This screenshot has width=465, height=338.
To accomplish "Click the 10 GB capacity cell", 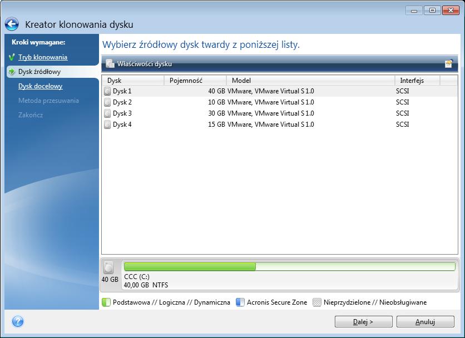I will coord(216,102).
